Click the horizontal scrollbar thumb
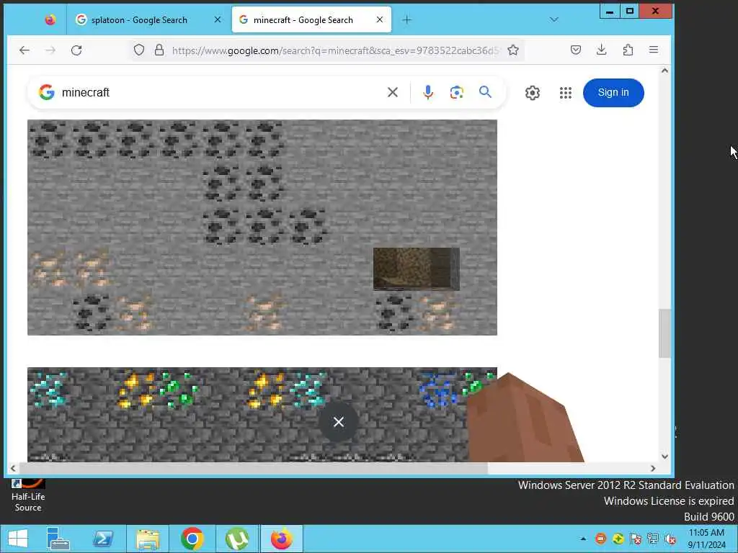Viewport: 738px width, 553px height. [253, 468]
